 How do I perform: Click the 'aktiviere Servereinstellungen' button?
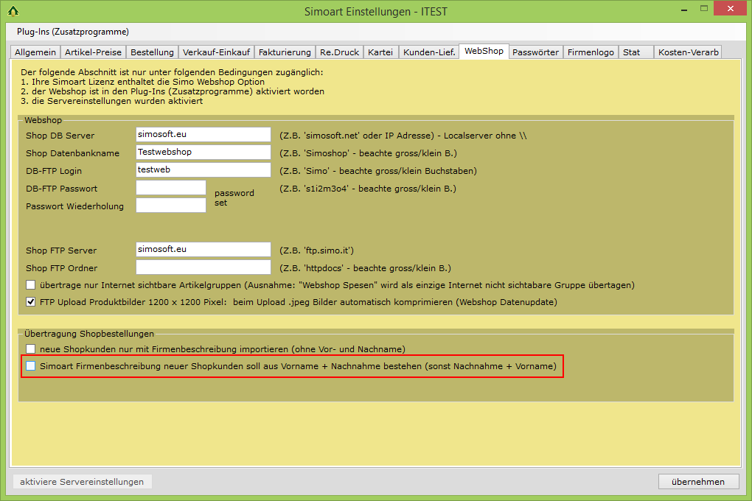tap(82, 482)
